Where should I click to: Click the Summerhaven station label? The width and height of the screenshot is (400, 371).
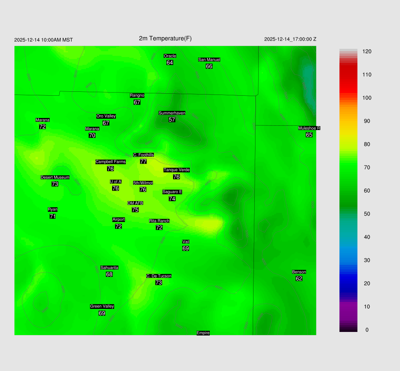172,113
